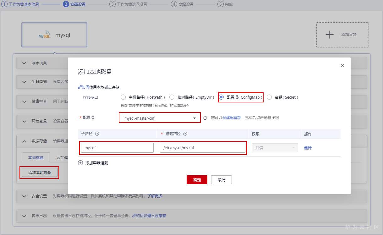Image resolution: width=383 pixels, height=235 pixels.
Task: Expand the 生命周期 section
Action: [25, 82]
